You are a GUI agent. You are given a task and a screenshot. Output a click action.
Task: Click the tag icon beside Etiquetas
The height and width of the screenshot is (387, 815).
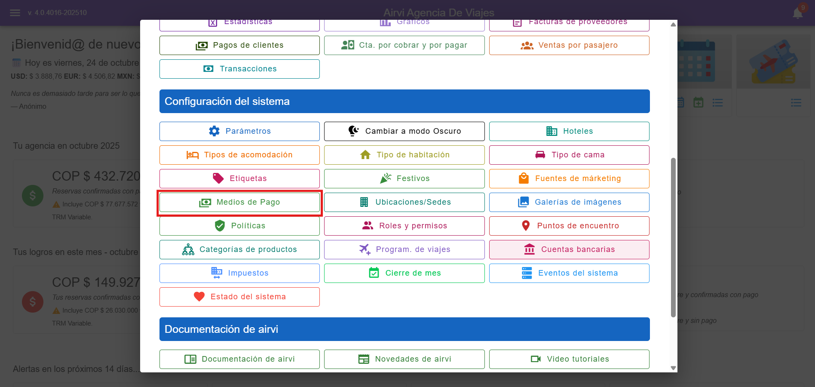pos(218,178)
